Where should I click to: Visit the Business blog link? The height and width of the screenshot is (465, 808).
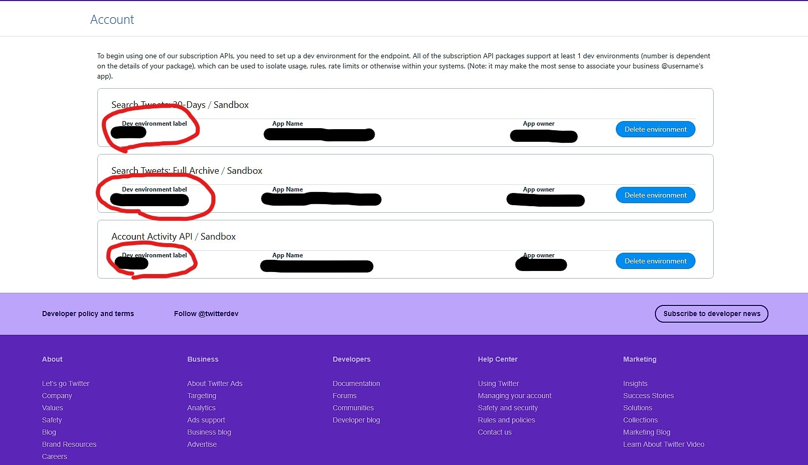click(x=209, y=432)
